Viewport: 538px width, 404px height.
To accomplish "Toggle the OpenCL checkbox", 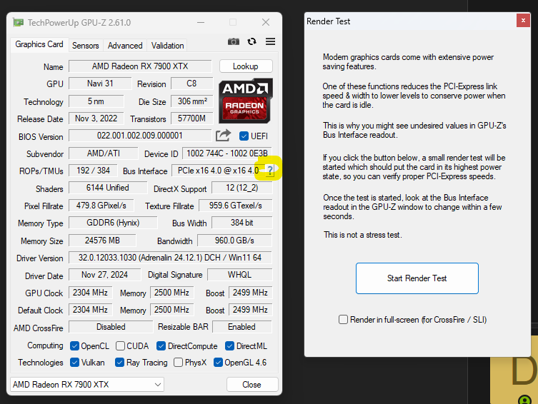I will (74, 346).
